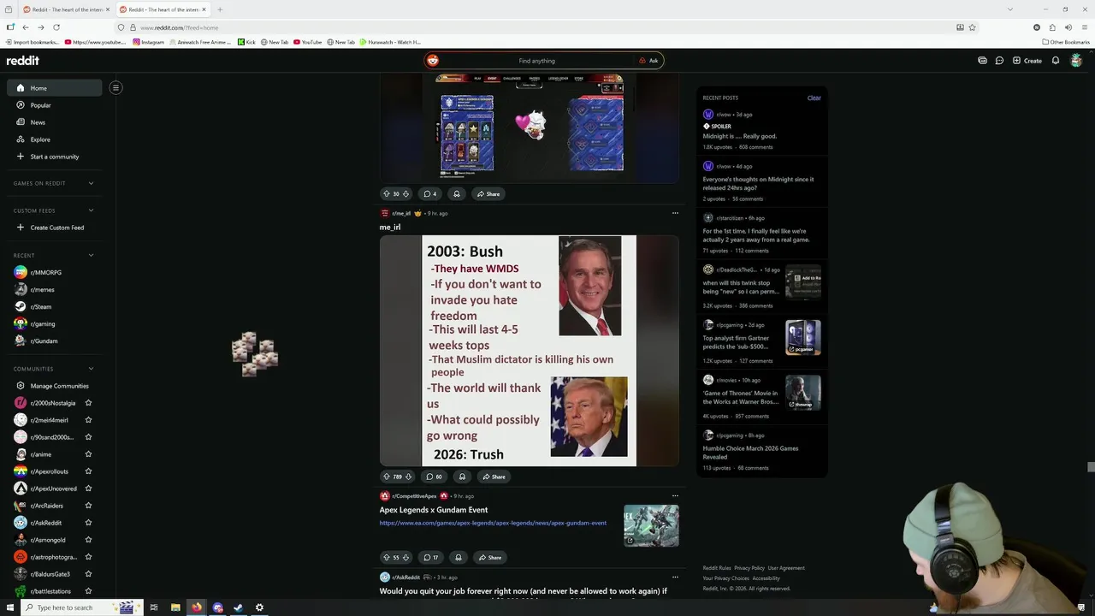Open the Firefox application menu
1095x616 pixels.
point(1084,27)
